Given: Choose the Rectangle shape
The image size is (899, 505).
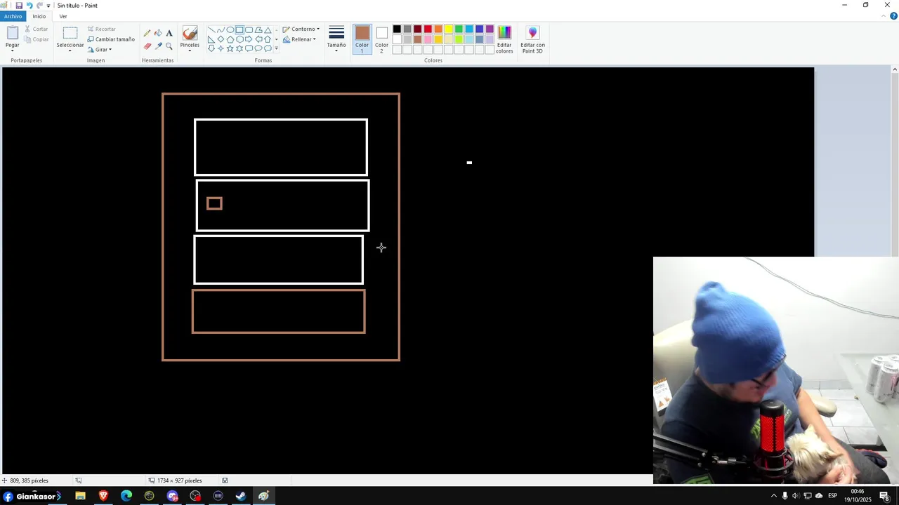Looking at the screenshot, I should [x=239, y=29].
